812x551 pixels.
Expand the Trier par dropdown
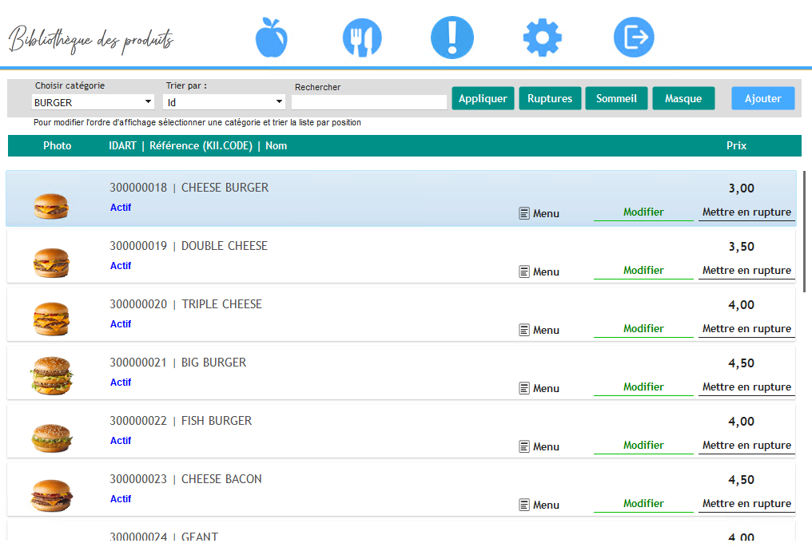[x=224, y=102]
